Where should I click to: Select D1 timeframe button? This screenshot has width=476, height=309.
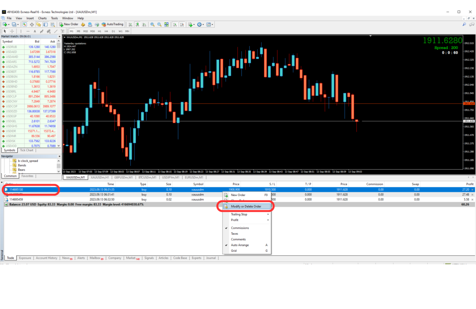click(113, 31)
